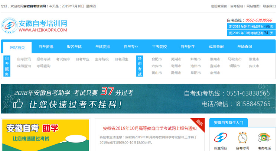
Task: Go to 报名考试 in the blue navigation bar
Action: 74,47
